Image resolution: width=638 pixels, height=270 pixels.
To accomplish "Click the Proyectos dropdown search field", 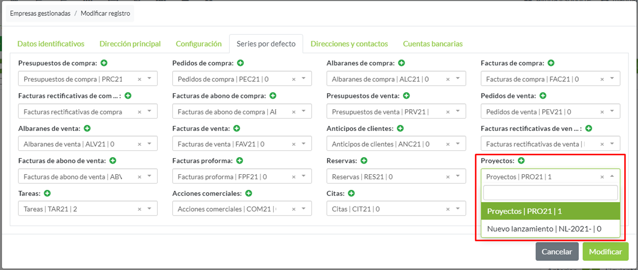I will (550, 193).
